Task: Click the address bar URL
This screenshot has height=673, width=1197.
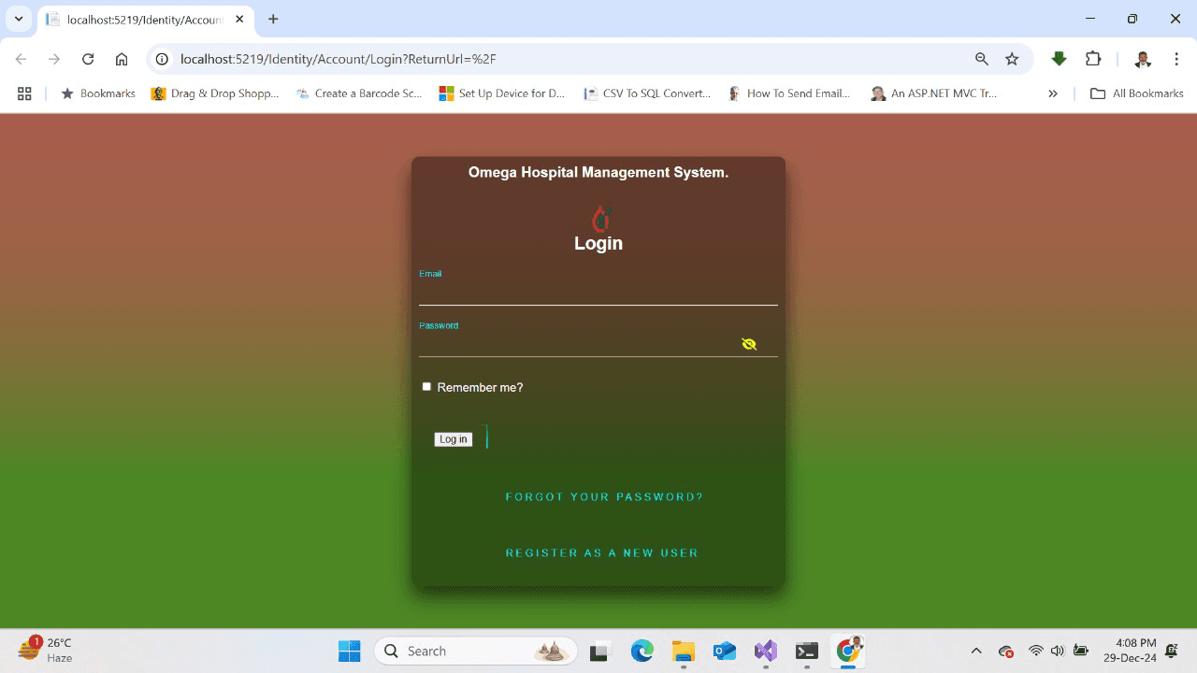Action: point(338,59)
